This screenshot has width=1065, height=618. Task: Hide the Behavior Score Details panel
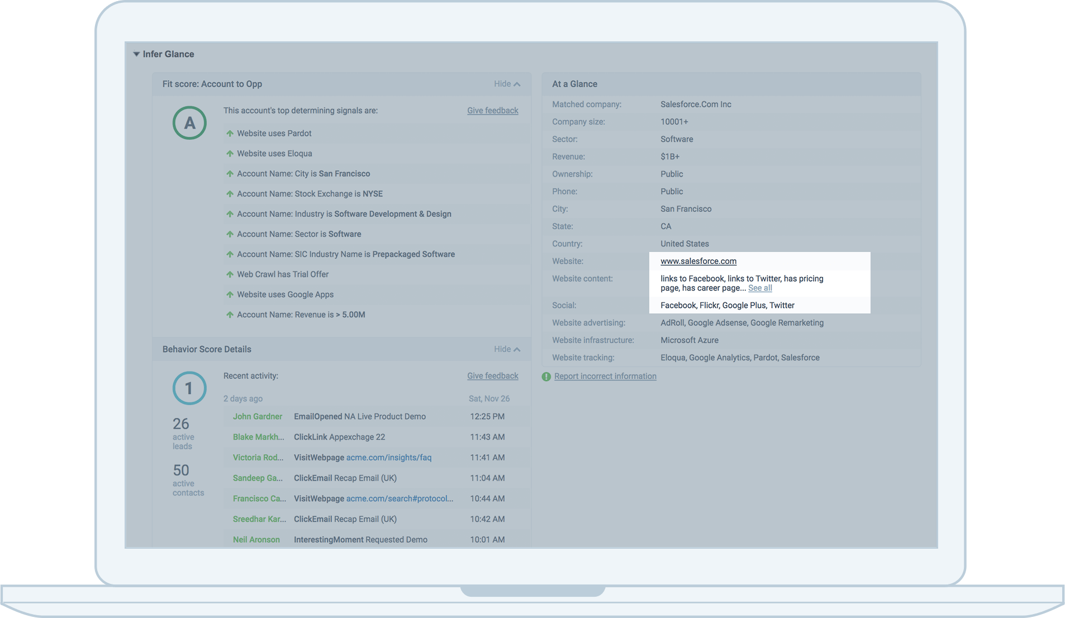(x=507, y=349)
